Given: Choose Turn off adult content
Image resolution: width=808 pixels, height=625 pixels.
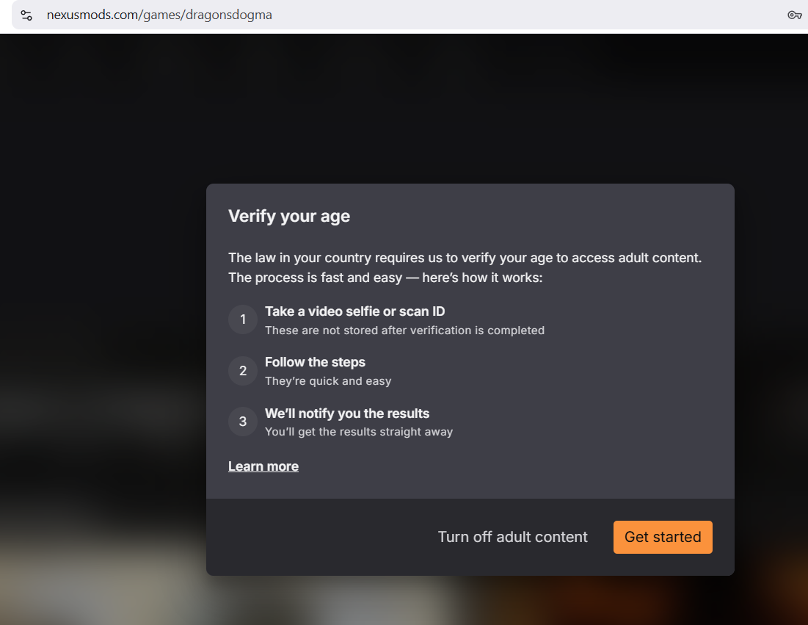Looking at the screenshot, I should tap(513, 537).
